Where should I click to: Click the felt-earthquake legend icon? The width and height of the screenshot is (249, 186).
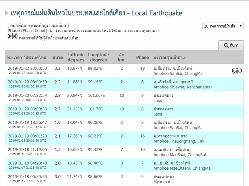[12, 36]
